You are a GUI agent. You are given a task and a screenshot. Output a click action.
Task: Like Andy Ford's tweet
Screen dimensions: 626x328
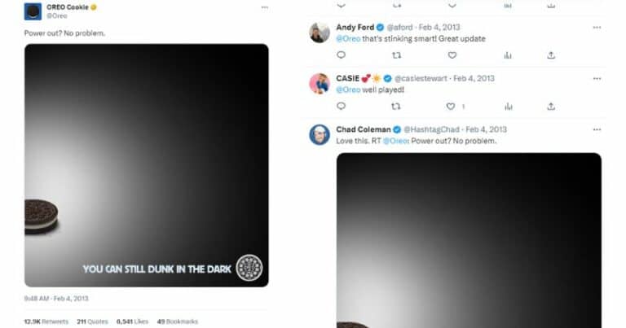coord(452,55)
